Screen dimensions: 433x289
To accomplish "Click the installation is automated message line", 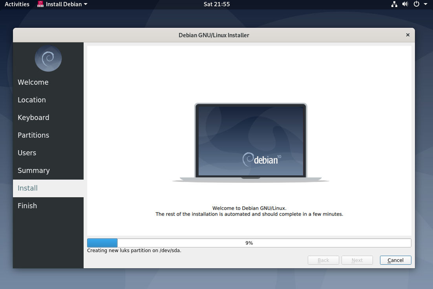I will tap(249, 214).
